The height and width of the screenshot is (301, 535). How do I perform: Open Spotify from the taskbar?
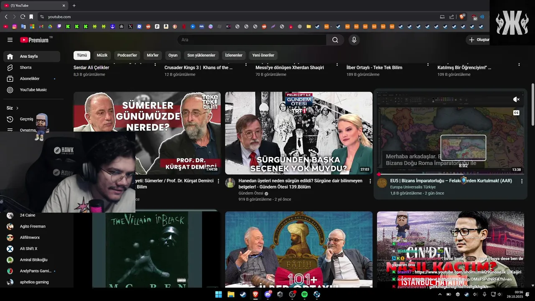click(x=304, y=294)
